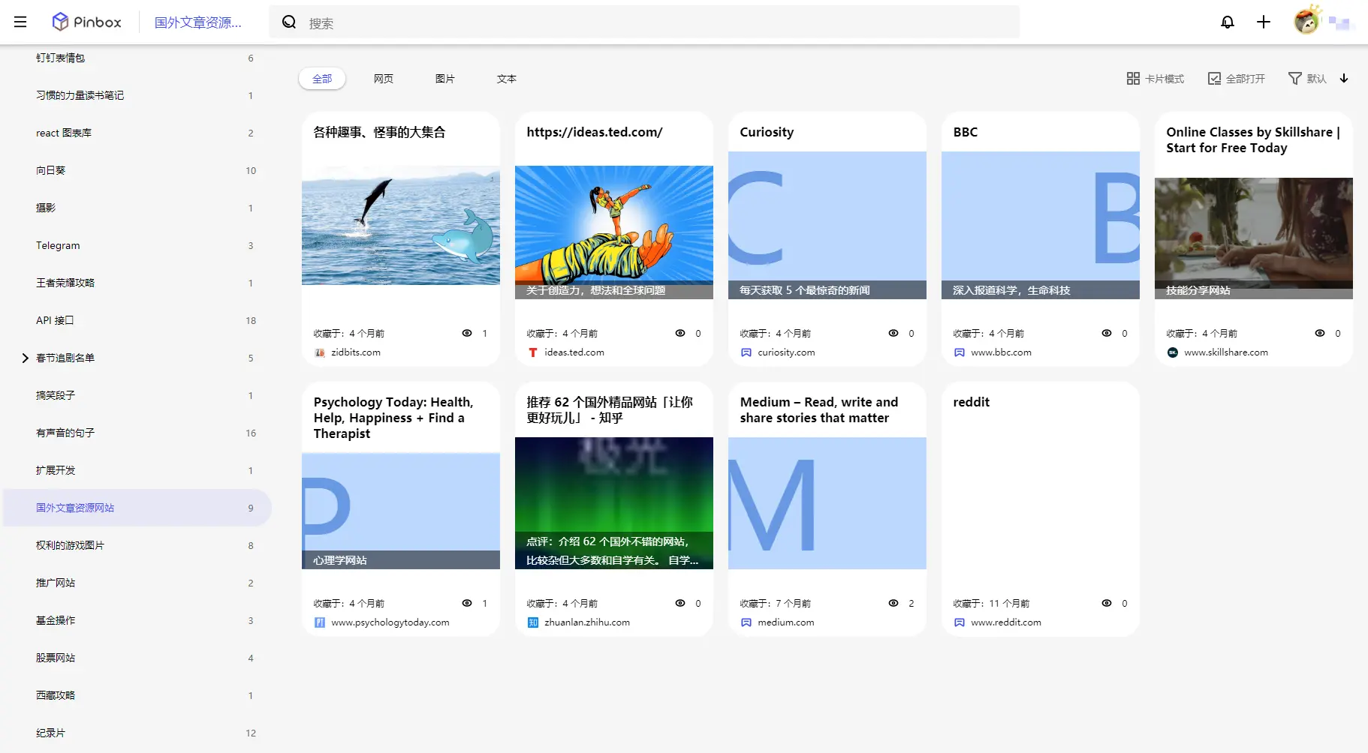
Task: Click views eye icon on BBC card
Action: tap(1107, 333)
